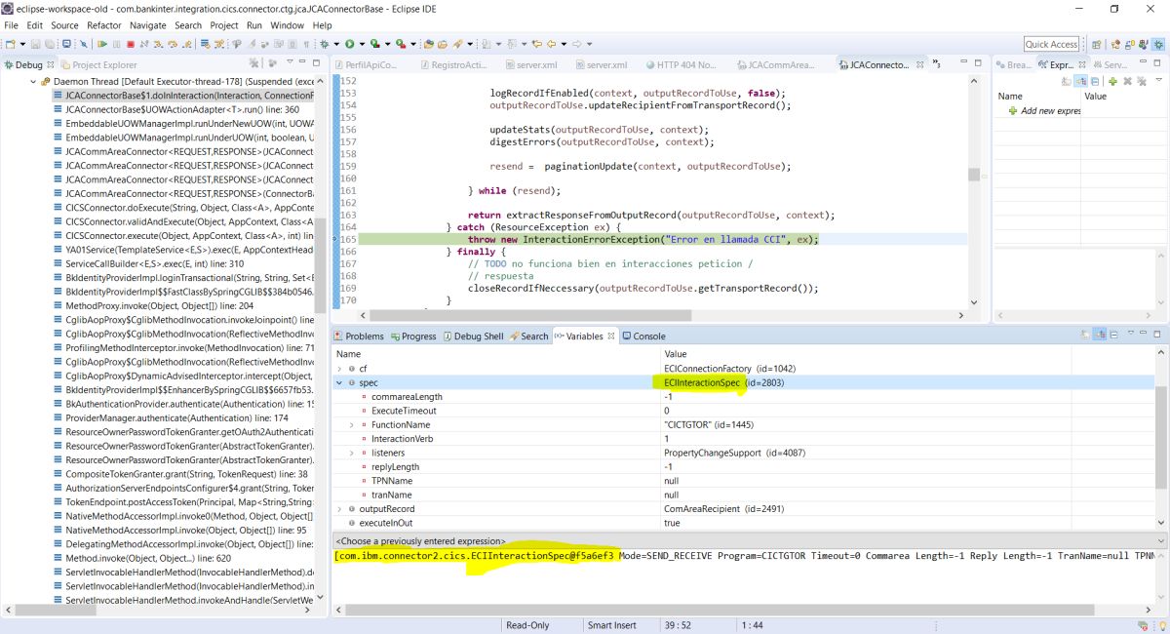Viewport: 1170px width, 634px height.
Task: Click Remove All Expressions icon
Action: coord(1142,81)
